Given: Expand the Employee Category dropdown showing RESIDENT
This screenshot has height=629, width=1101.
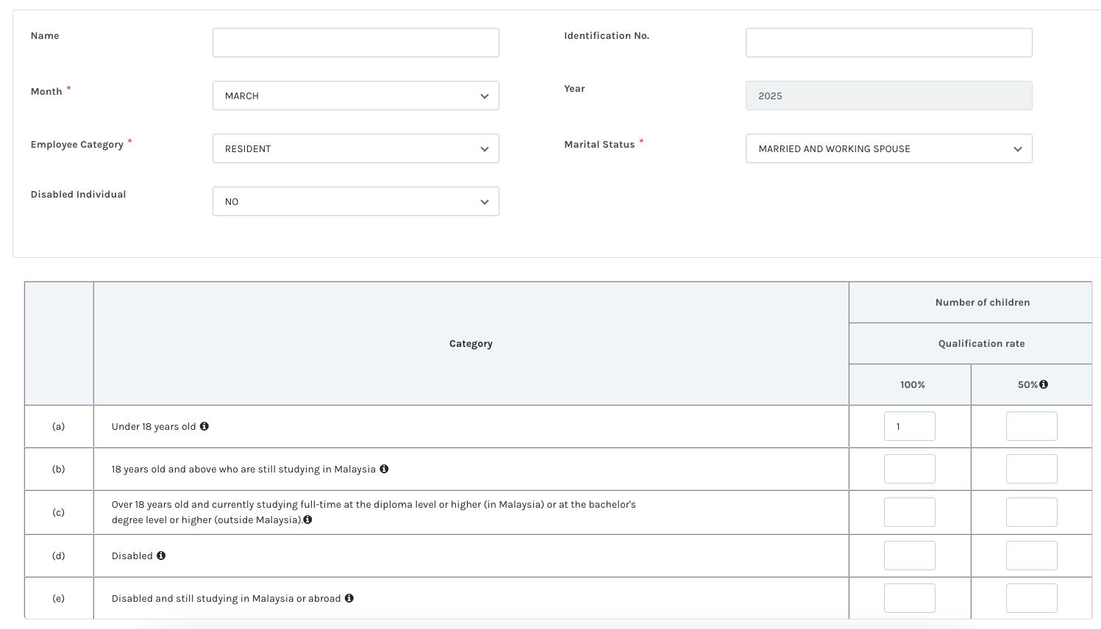Looking at the screenshot, I should (356, 148).
